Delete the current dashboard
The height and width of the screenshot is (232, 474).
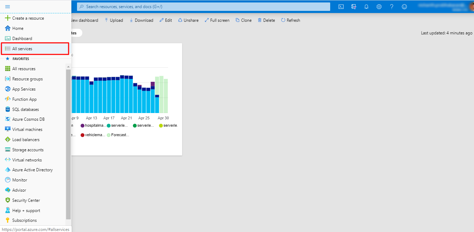[266, 20]
